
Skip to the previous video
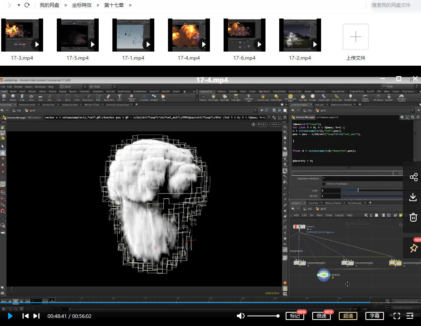(x=25, y=316)
